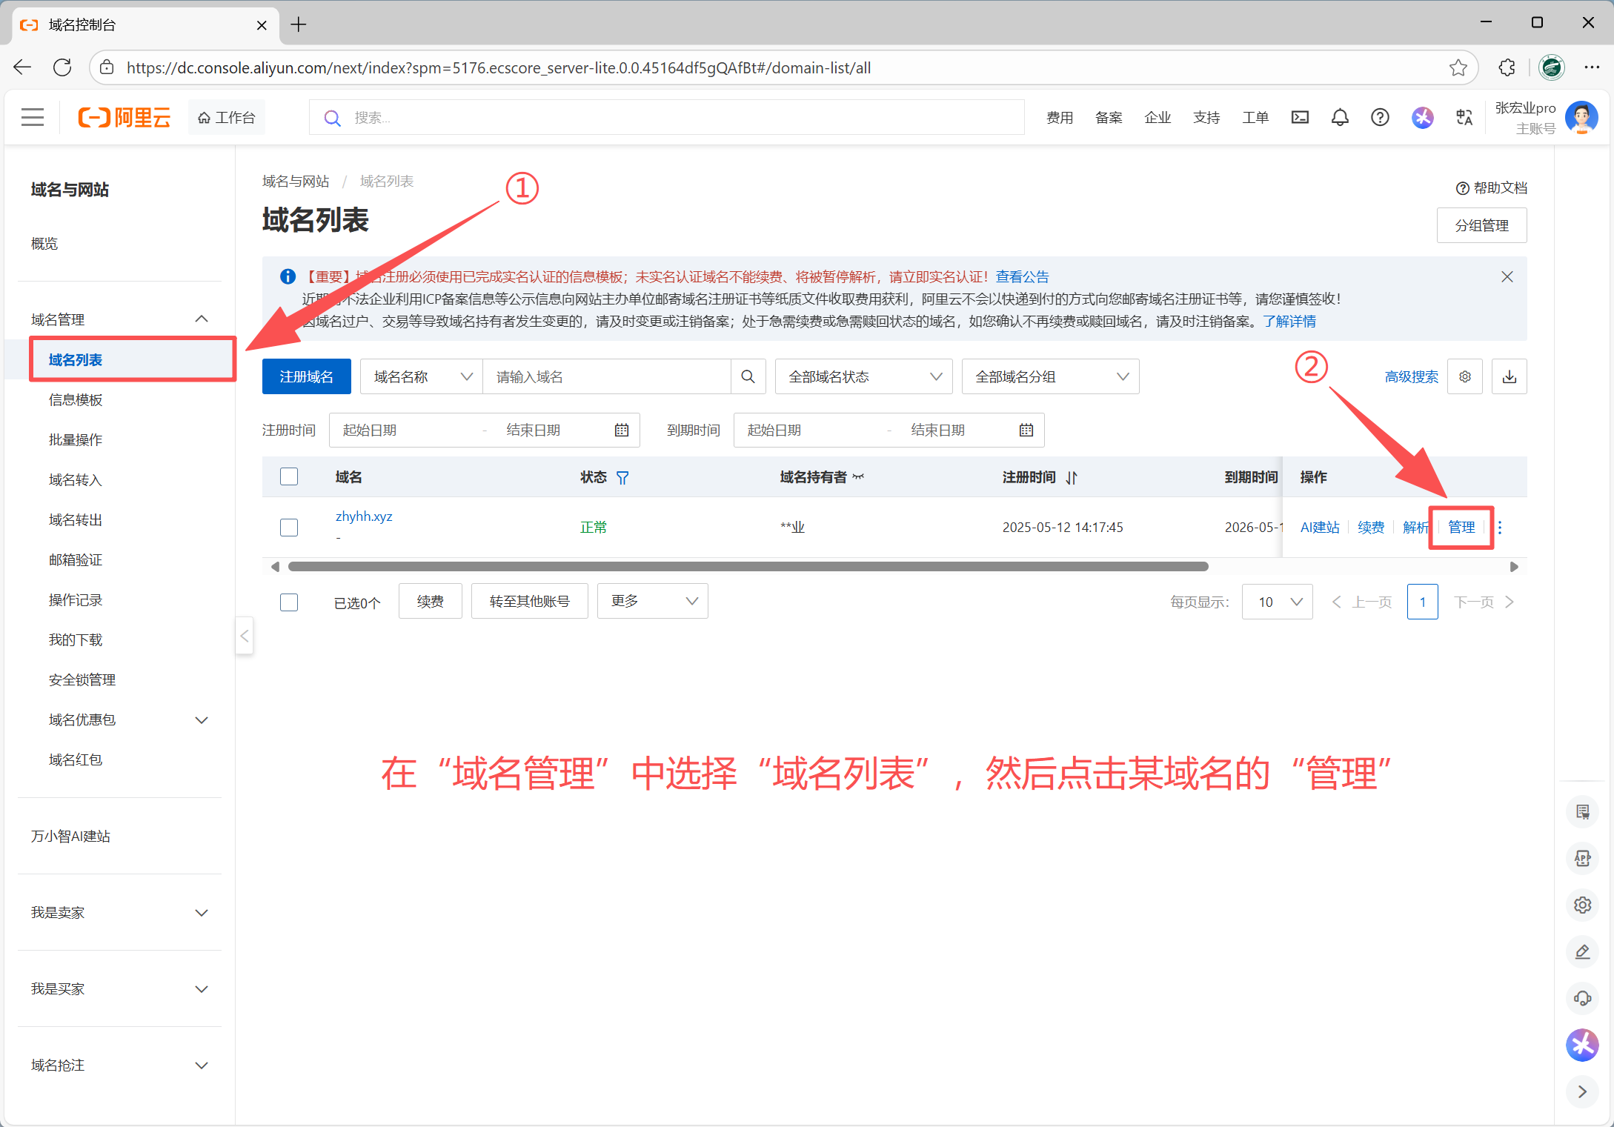Click the download export icon above the table
Viewport: 1614px width, 1127px height.
click(1510, 376)
